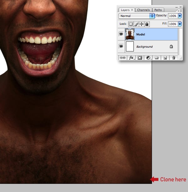
Task: Hide the Background layer
Action: pos(121,46)
